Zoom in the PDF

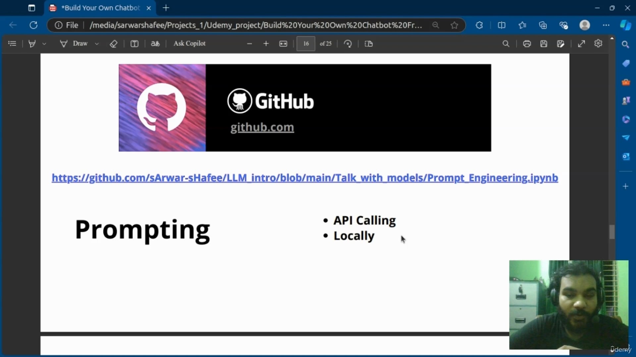(266, 44)
